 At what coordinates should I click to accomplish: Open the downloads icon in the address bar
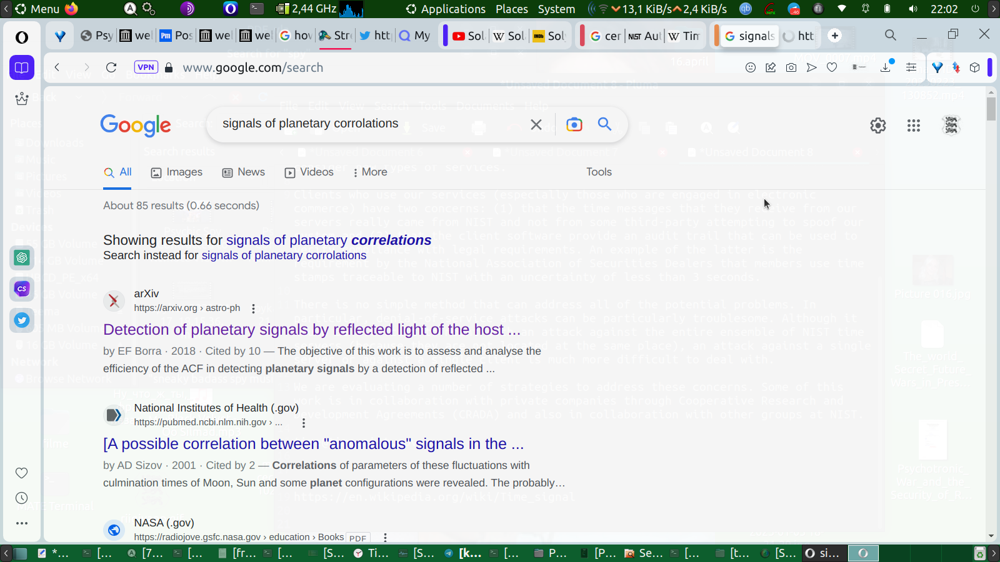886,67
